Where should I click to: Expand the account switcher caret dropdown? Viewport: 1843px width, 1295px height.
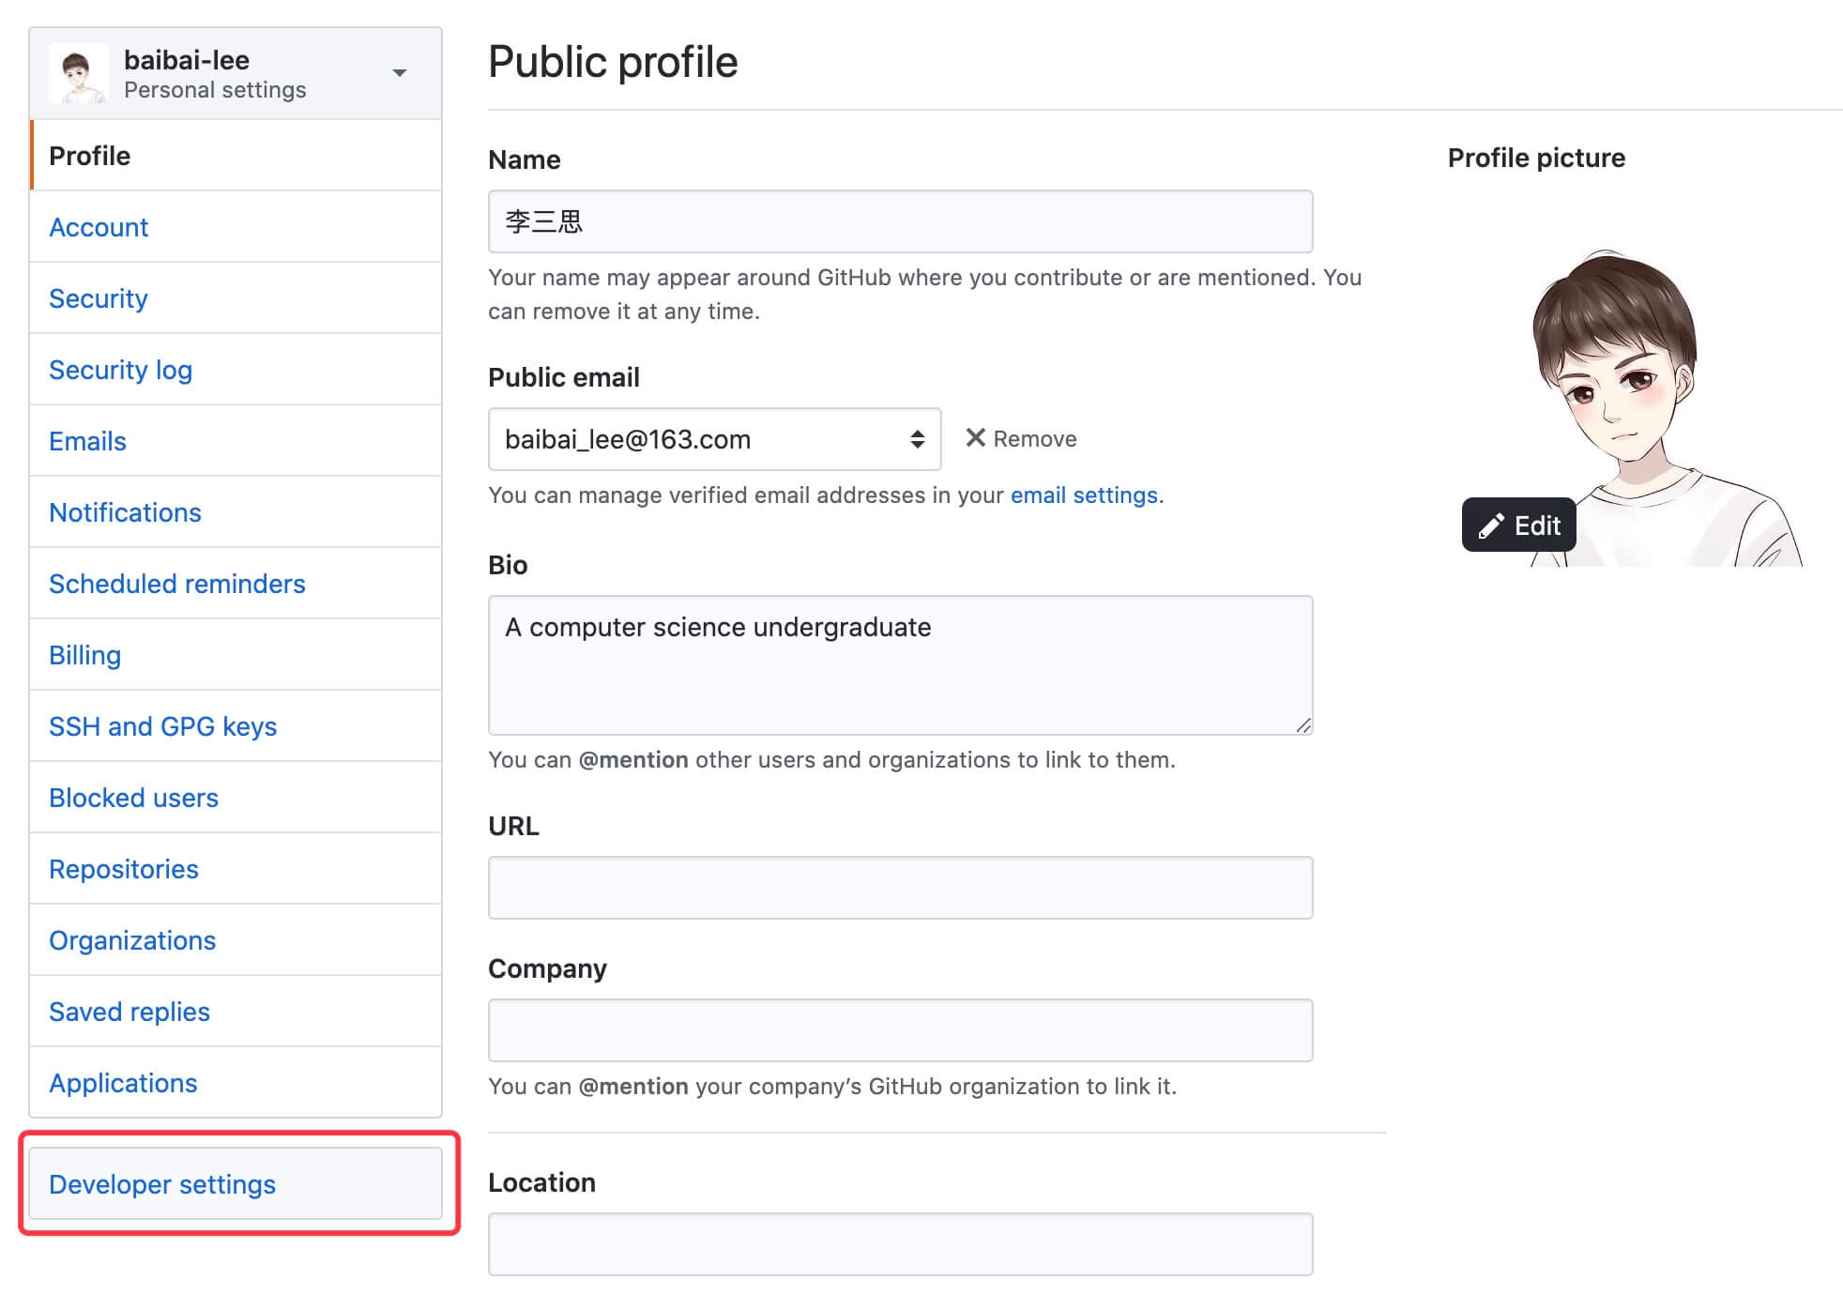[x=400, y=73]
